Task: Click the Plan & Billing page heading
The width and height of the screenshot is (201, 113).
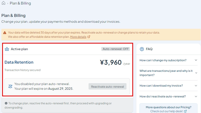Action: (14, 16)
